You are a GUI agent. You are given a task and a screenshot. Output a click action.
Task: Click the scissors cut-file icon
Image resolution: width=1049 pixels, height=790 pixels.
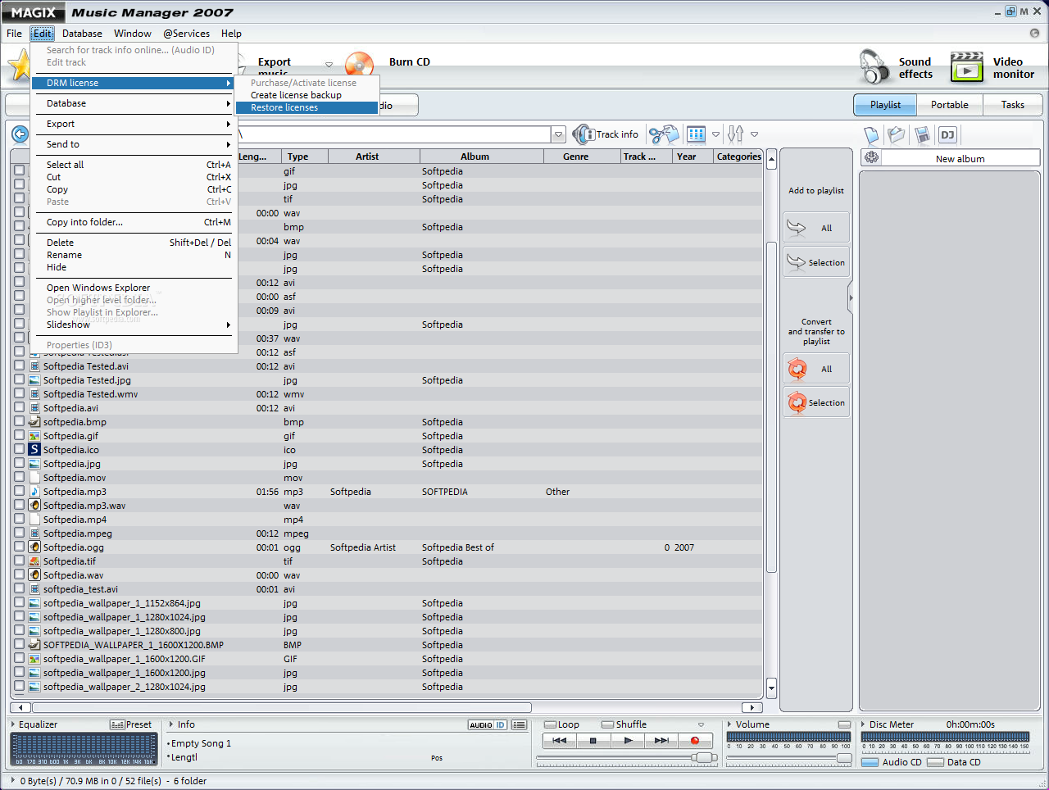[x=663, y=134]
